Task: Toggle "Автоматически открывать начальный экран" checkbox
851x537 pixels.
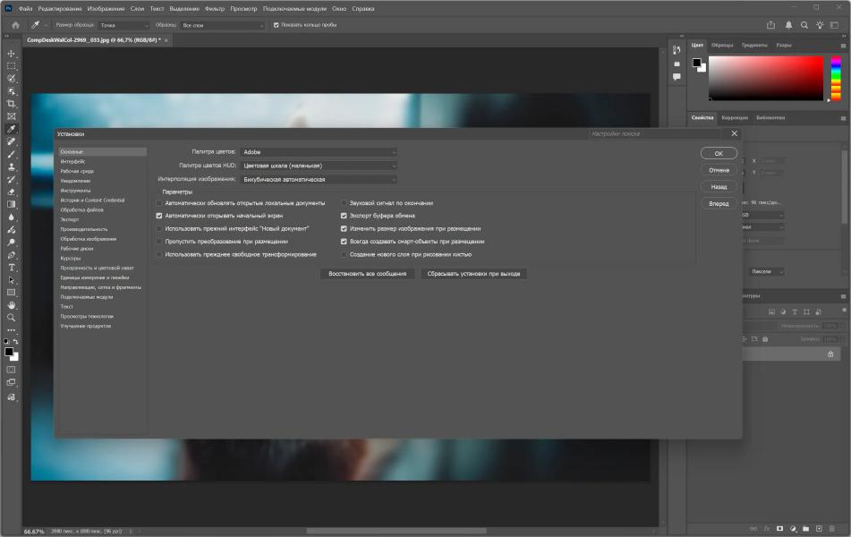Action: coord(159,216)
